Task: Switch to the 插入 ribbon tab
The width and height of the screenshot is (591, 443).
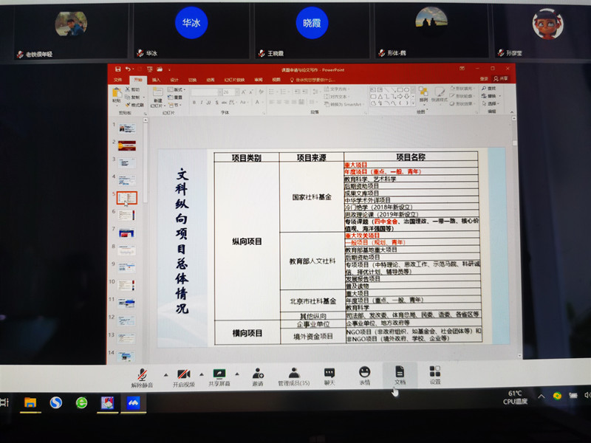Action: pyautogui.click(x=156, y=79)
